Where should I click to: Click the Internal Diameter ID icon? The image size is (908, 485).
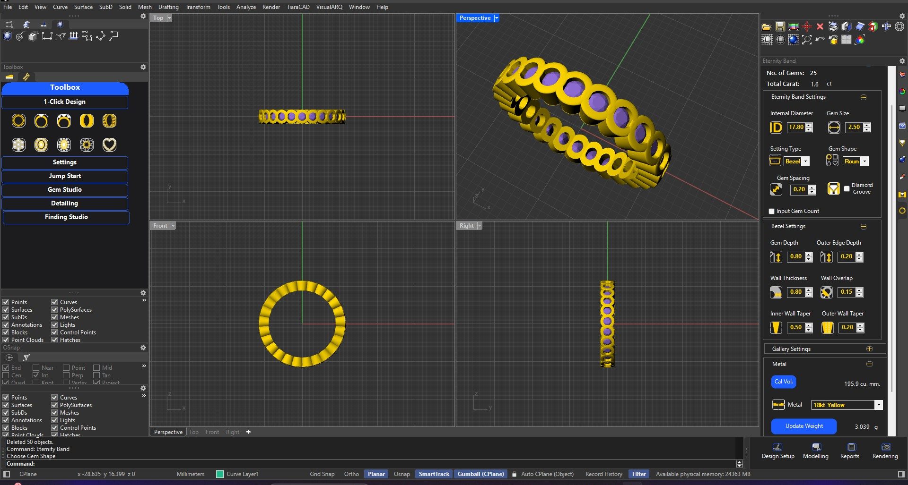[776, 128]
